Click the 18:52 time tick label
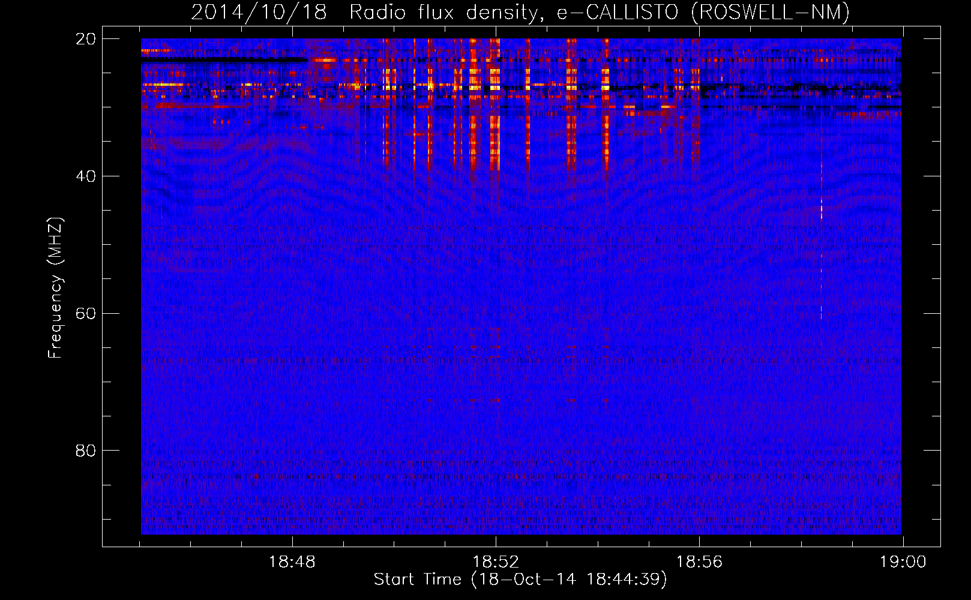Screen dimensions: 971x600 [496, 562]
